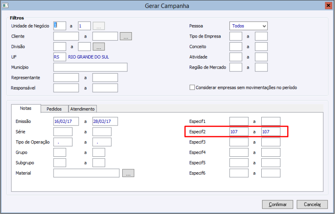335x214 pixels.
Task: Click the first Especif4 field
Action: (x=239, y=153)
